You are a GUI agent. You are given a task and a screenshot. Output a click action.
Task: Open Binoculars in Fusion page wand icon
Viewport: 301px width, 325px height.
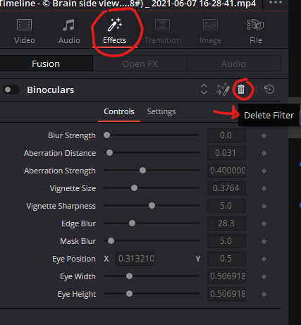pyautogui.click(x=223, y=90)
